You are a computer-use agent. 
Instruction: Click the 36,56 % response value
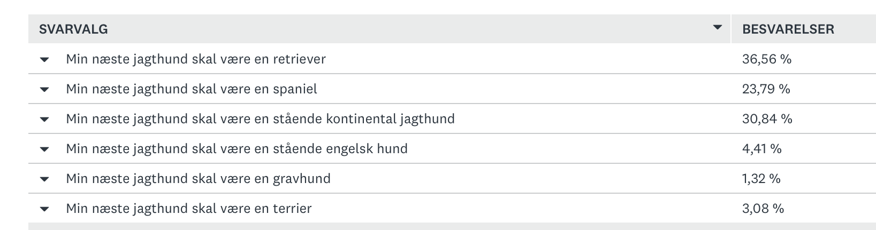tap(766, 59)
